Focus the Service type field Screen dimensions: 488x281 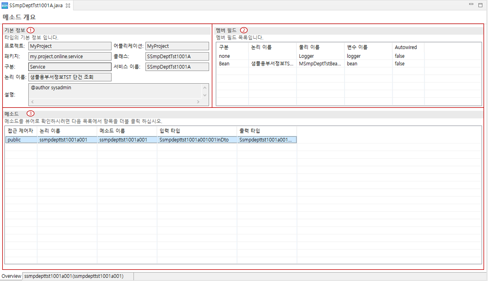(70, 67)
